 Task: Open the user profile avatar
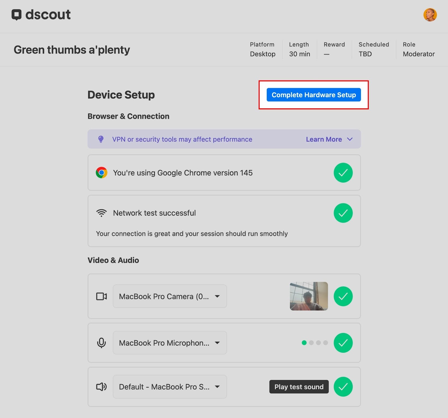pyautogui.click(x=430, y=15)
